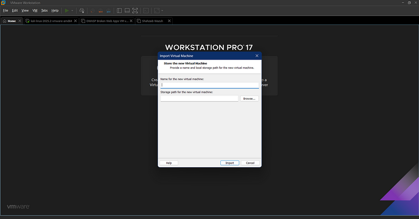Toggle the thumbnail bar view icon
Image resolution: width=419 pixels, height=219 pixels.
(127, 11)
